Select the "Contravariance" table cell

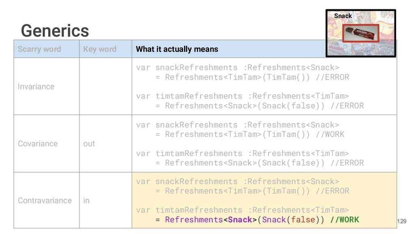coord(45,201)
